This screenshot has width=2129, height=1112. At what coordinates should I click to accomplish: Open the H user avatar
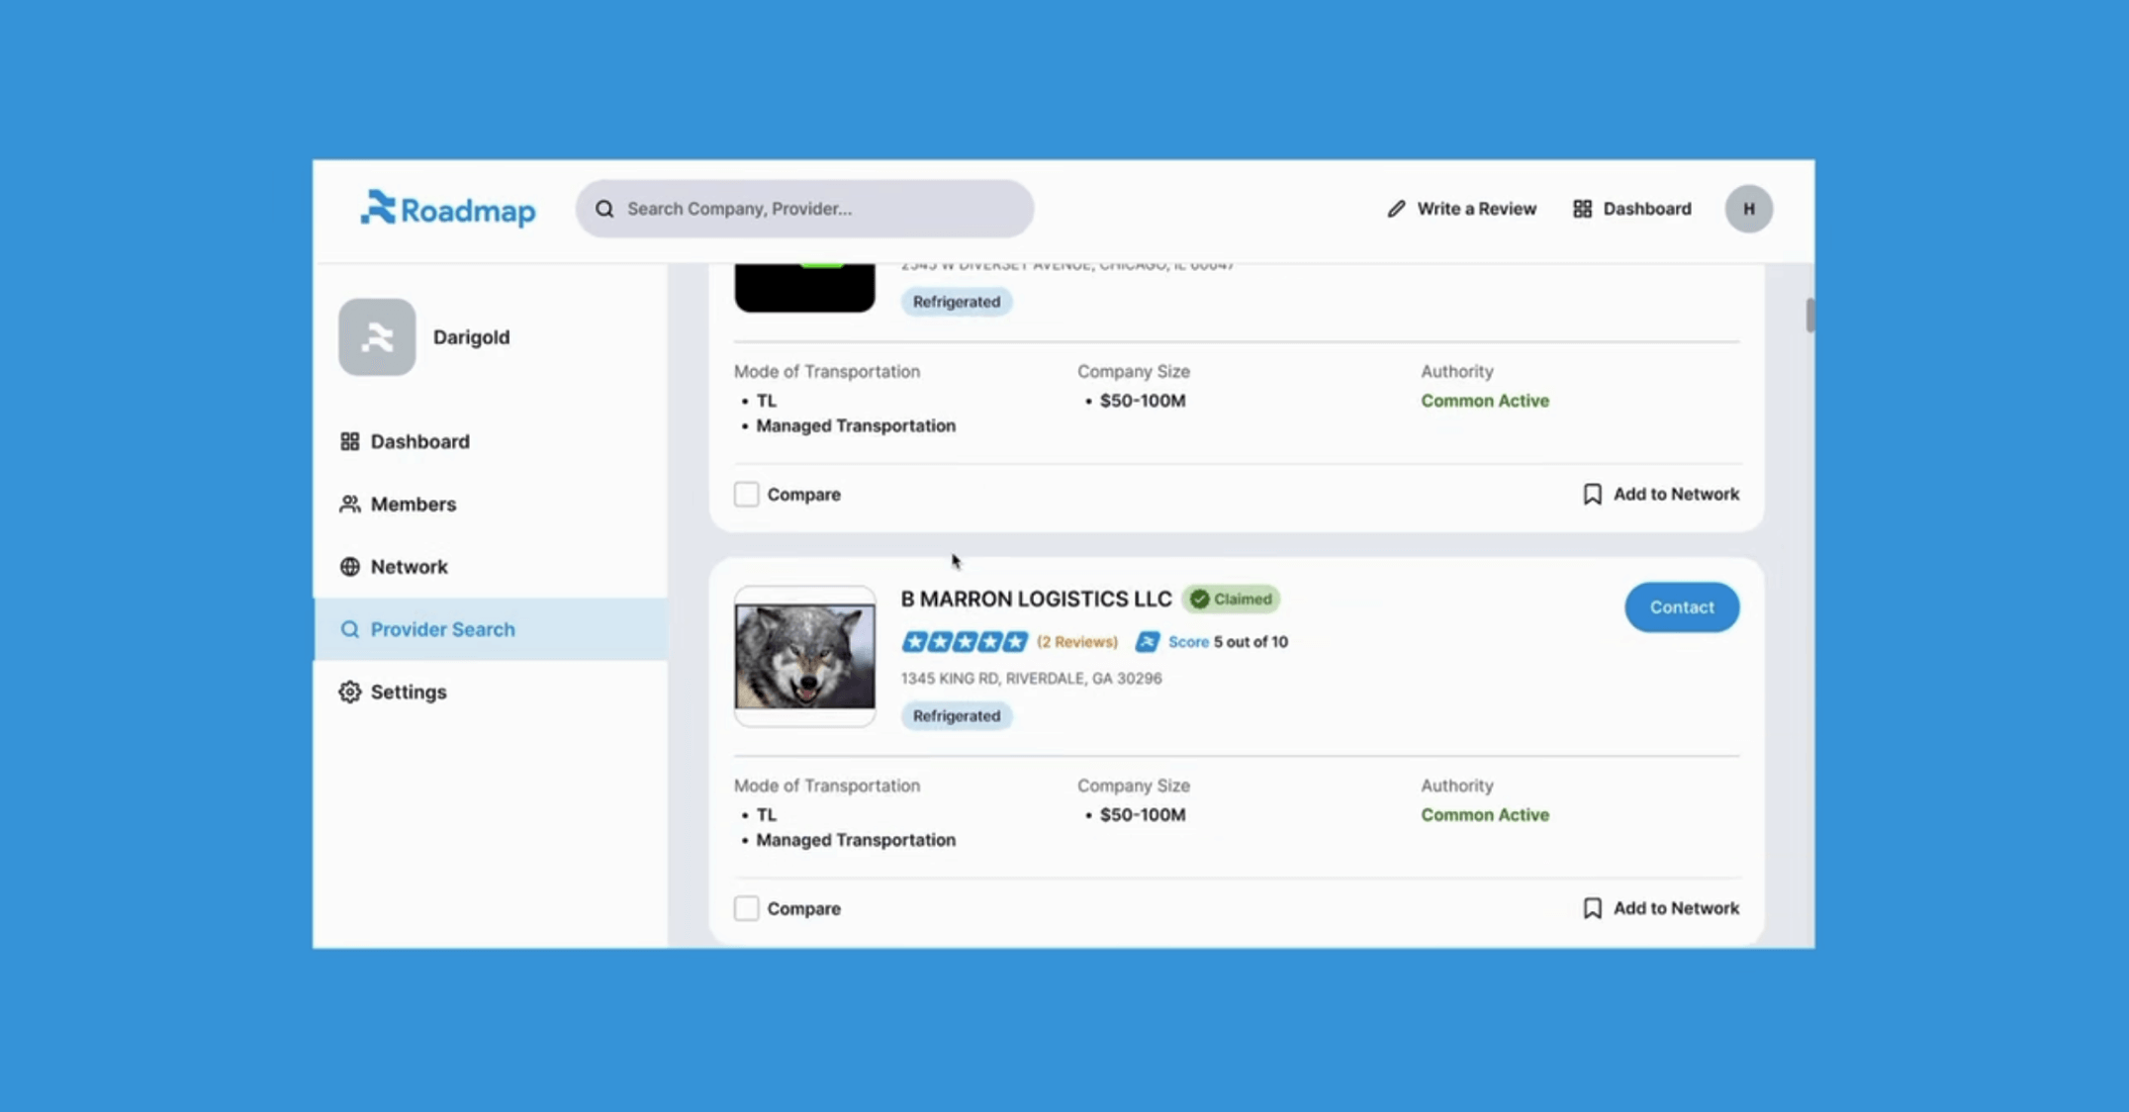point(1748,209)
